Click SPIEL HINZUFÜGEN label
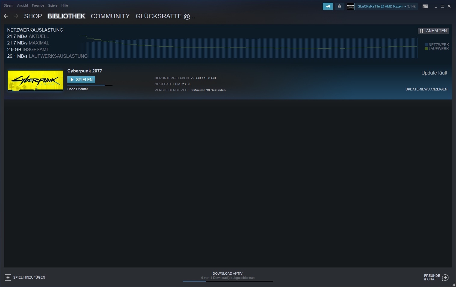This screenshot has width=456, height=287. pos(29,277)
